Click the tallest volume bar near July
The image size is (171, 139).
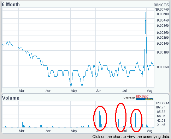click(x=120, y=115)
